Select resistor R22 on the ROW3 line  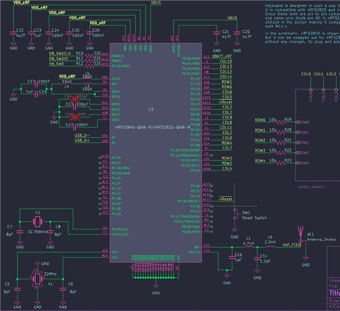(x=281, y=153)
